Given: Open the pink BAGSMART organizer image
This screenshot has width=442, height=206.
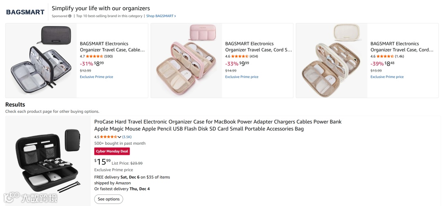Looking at the screenshot, I should tap(187, 60).
